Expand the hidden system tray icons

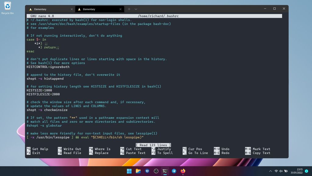(271, 171)
